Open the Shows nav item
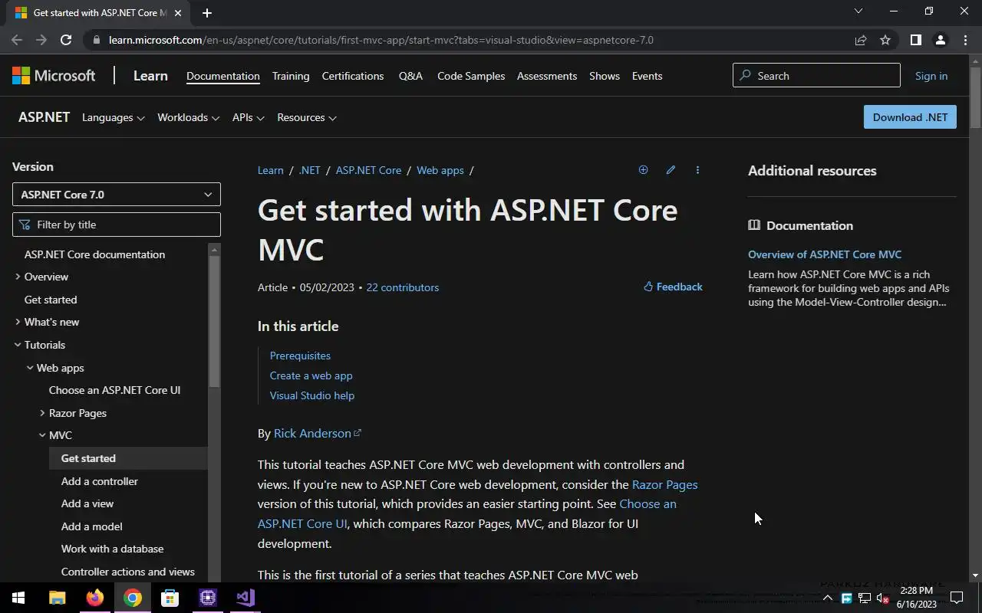The image size is (982, 613). tap(605, 76)
